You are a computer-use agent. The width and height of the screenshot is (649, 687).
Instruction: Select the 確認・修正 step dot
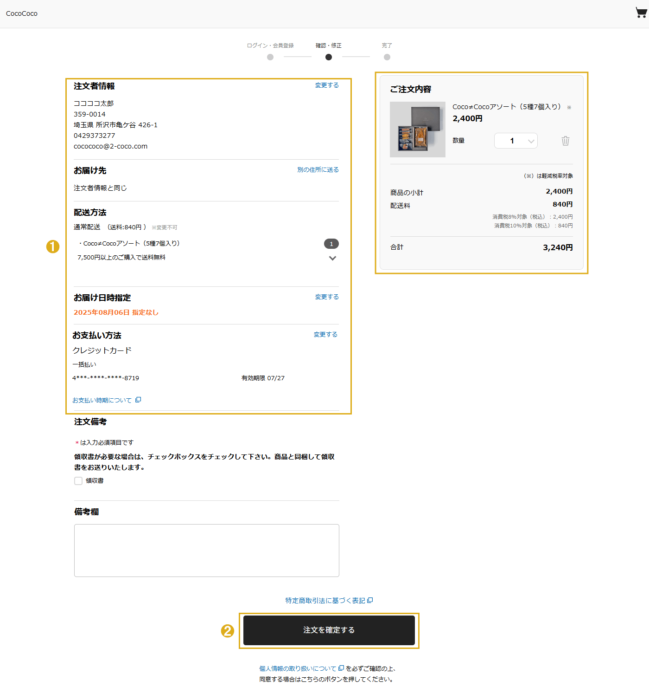[x=329, y=57]
